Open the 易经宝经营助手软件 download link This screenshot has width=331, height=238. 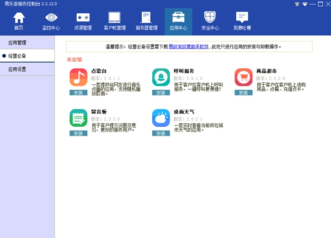click(188, 47)
